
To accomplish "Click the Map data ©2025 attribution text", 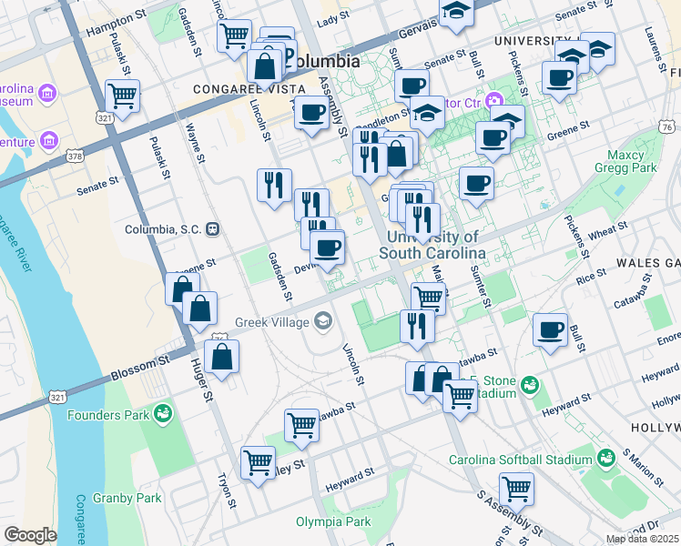I will [643, 540].
